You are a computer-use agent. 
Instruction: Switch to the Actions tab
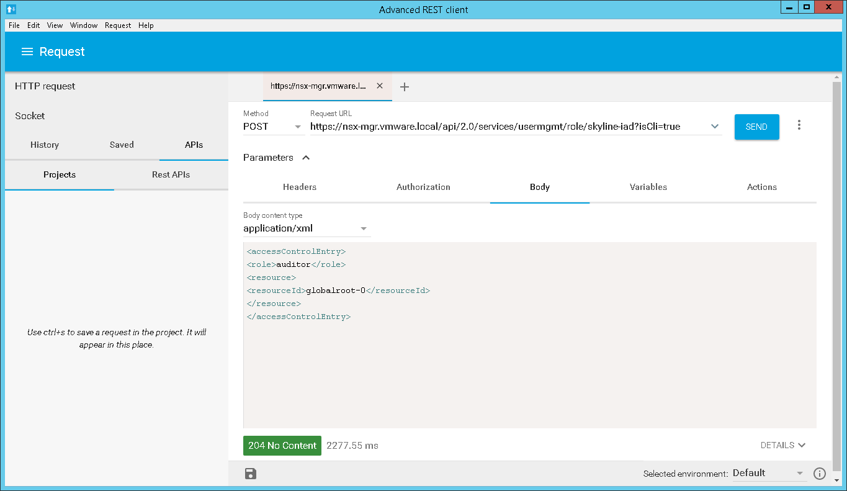tap(762, 187)
